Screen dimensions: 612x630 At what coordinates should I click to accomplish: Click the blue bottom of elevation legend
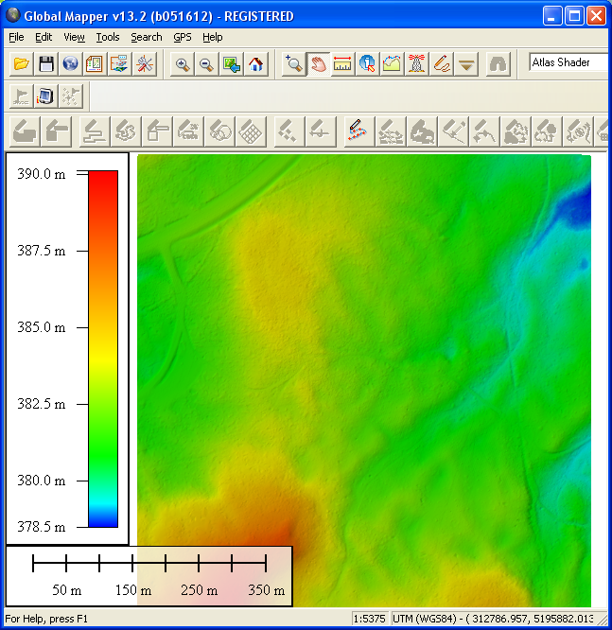(103, 519)
